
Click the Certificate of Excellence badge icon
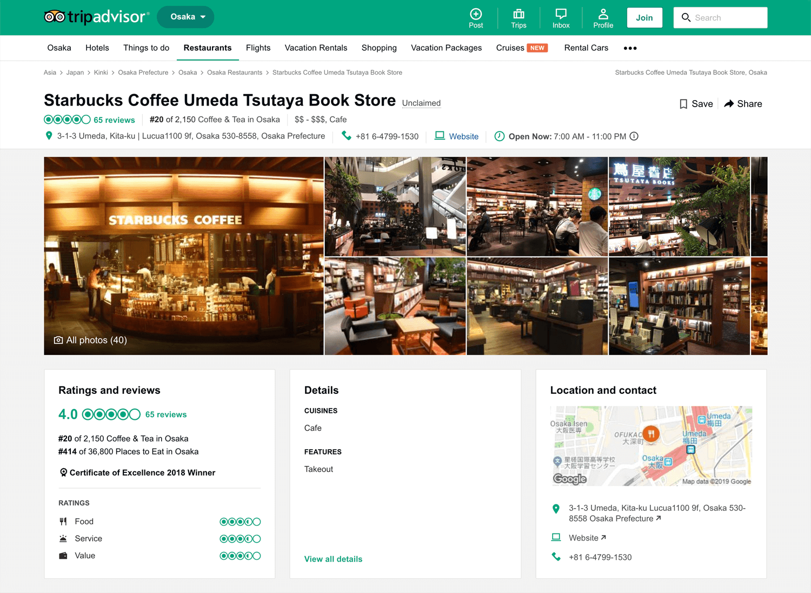coord(63,472)
